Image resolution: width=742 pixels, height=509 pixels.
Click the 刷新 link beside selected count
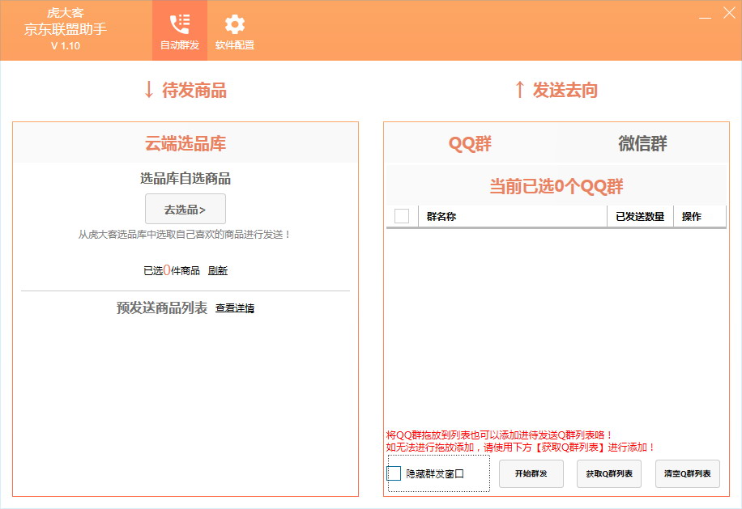tap(218, 271)
